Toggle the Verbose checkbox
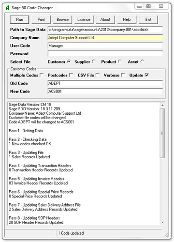The height and width of the screenshot is (242, 174). click(123, 75)
